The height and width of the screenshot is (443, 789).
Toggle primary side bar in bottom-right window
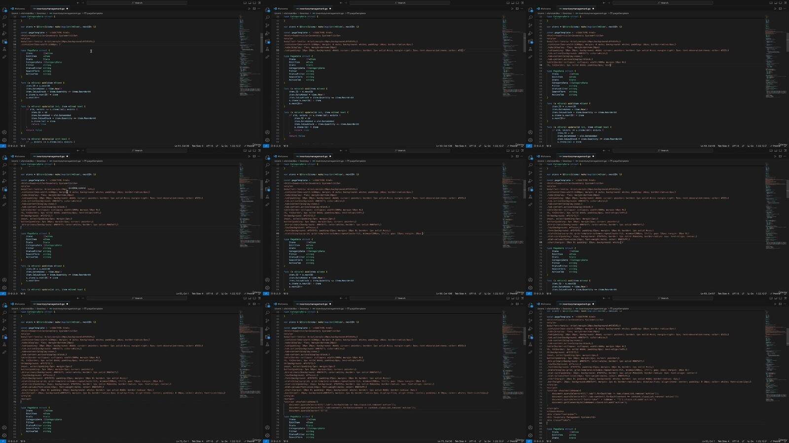coord(770,298)
